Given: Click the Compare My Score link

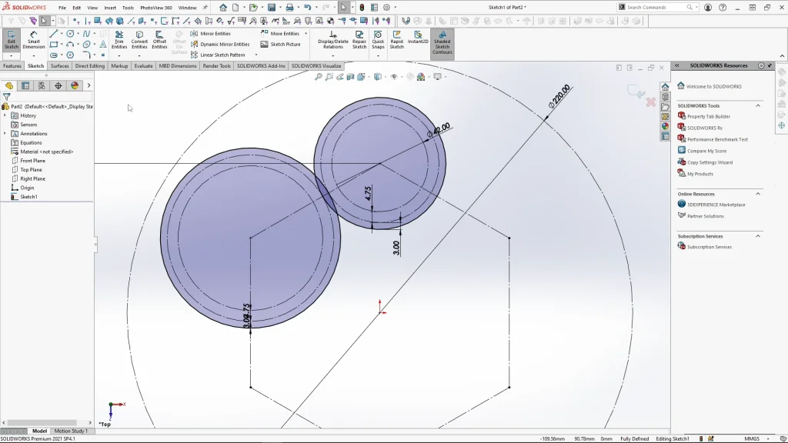Looking at the screenshot, I should [706, 151].
